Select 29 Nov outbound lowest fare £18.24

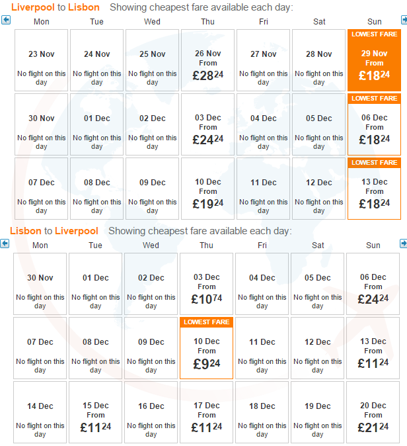pos(374,60)
